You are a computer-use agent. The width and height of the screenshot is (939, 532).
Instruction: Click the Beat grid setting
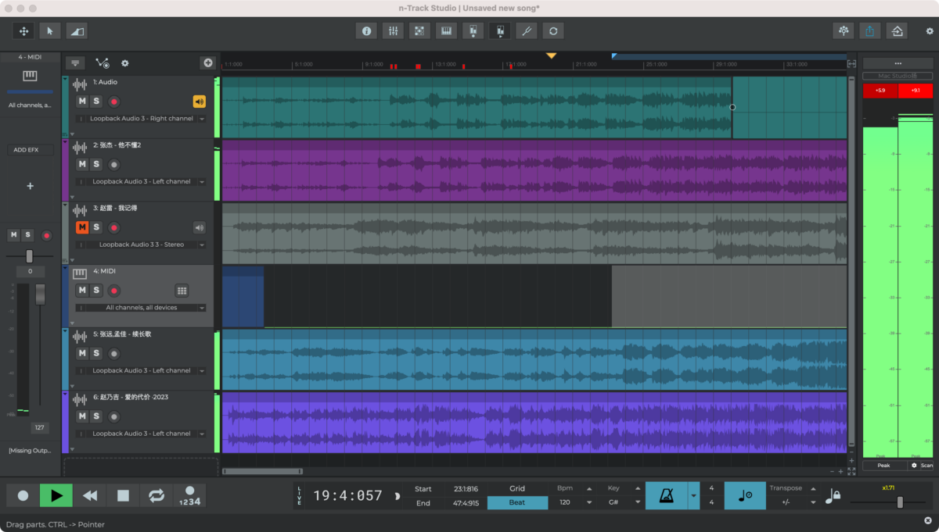(517, 502)
